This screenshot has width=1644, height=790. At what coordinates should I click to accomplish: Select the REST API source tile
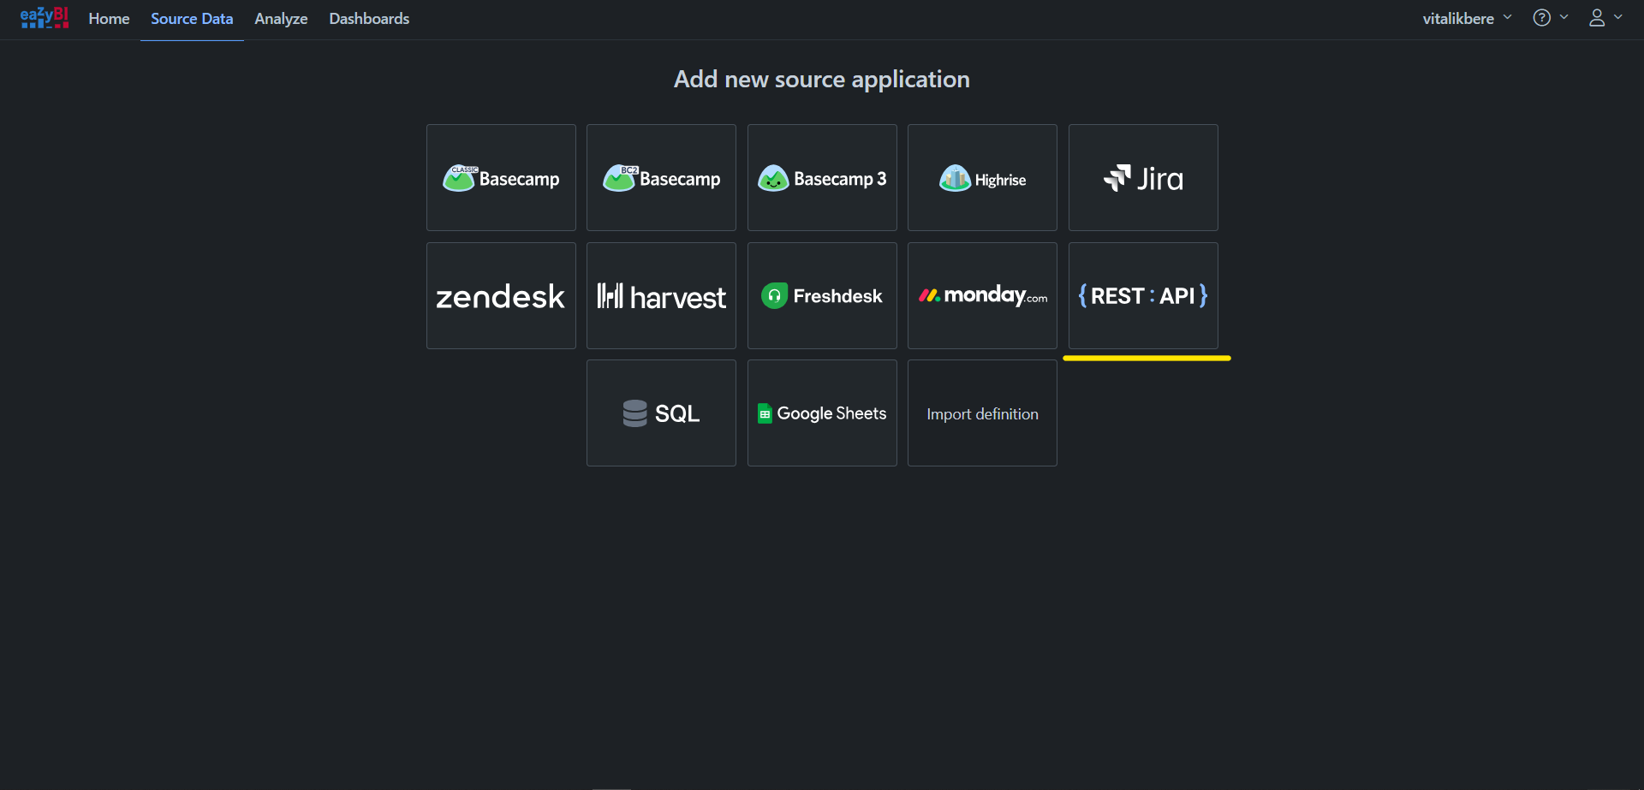tap(1143, 296)
